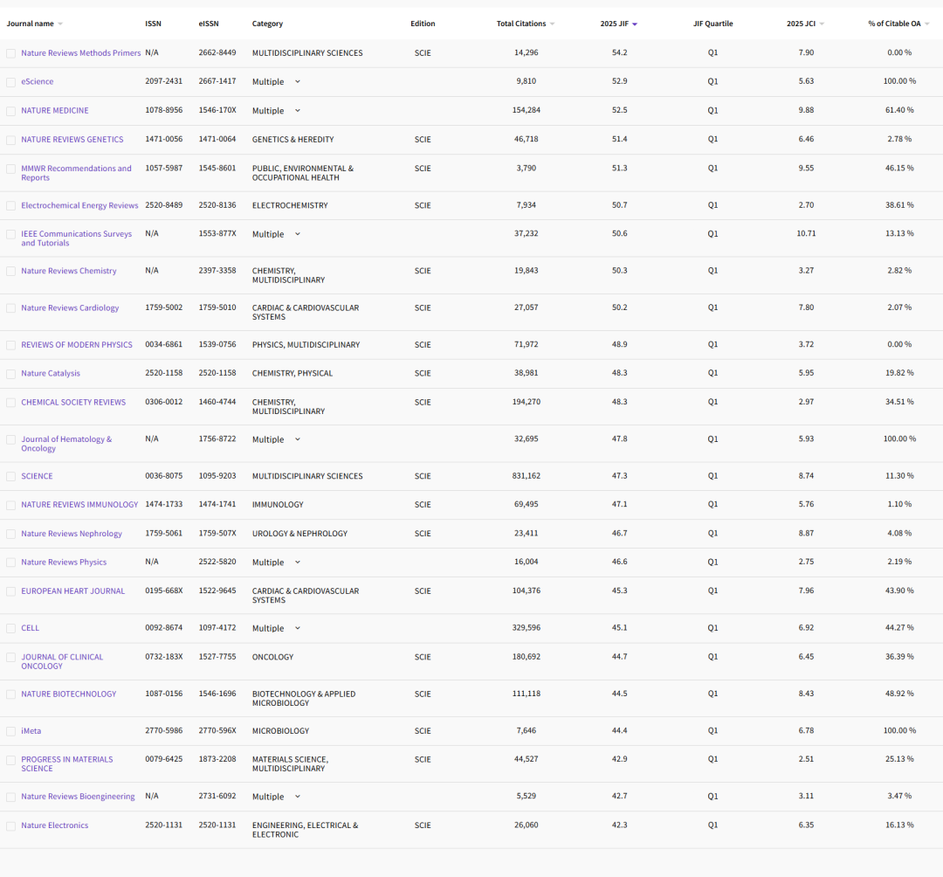This screenshot has height=877, width=943.
Task: Sort by Total Citations arrow icon
Action: click(x=552, y=24)
